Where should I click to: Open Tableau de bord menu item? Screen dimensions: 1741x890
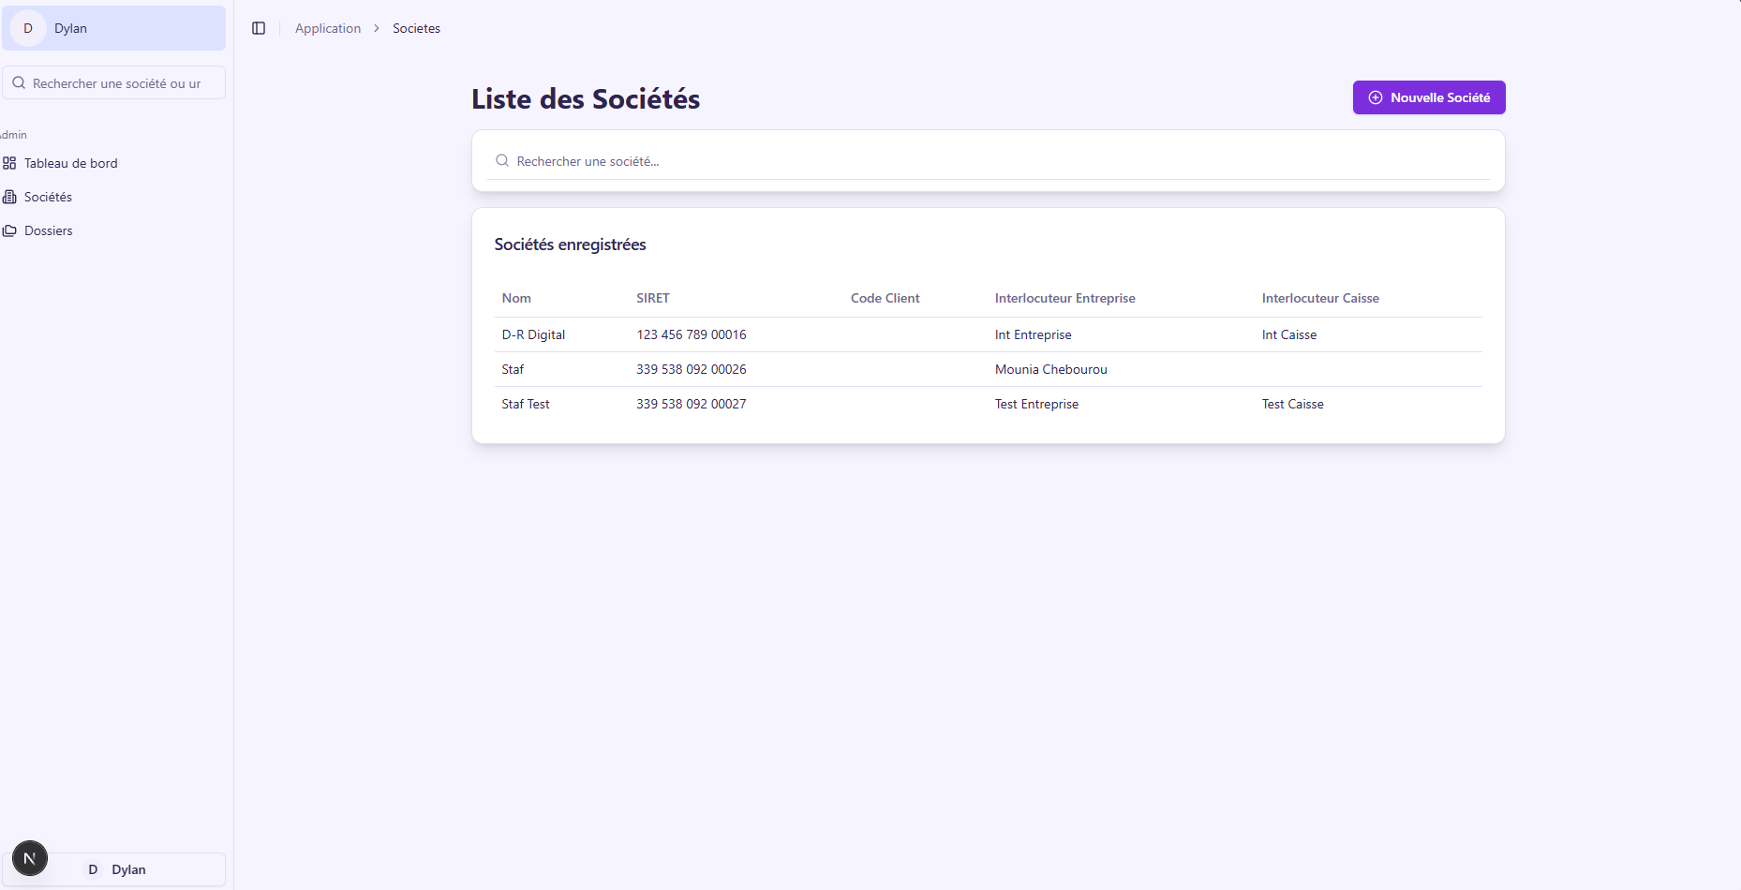(71, 163)
